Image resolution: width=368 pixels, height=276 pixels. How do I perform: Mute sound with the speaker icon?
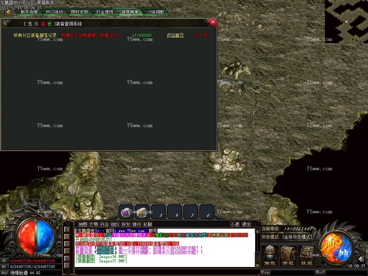click(362, 259)
